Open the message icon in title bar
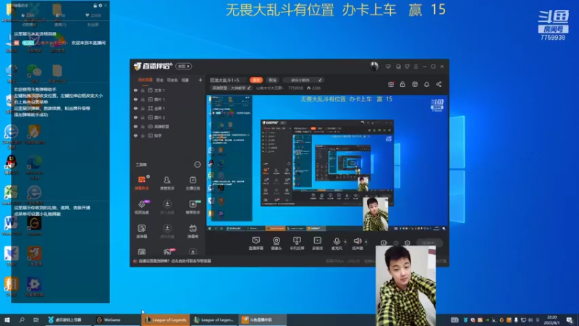The height and width of the screenshot is (326, 579). point(388,67)
